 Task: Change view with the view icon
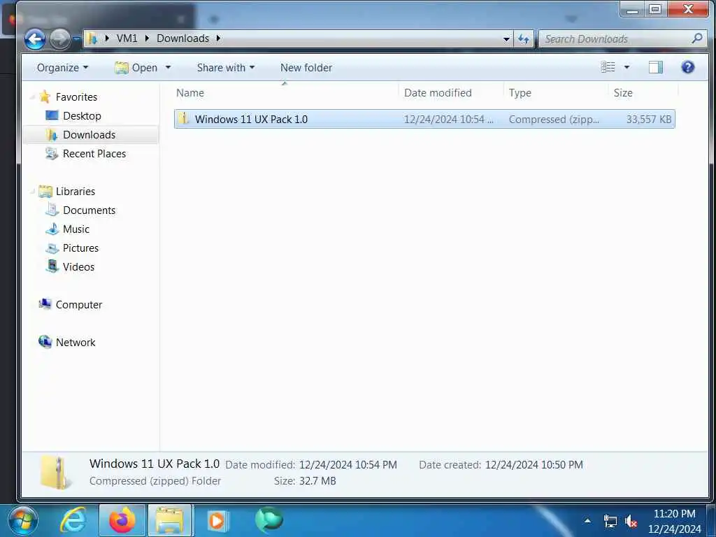tap(608, 67)
